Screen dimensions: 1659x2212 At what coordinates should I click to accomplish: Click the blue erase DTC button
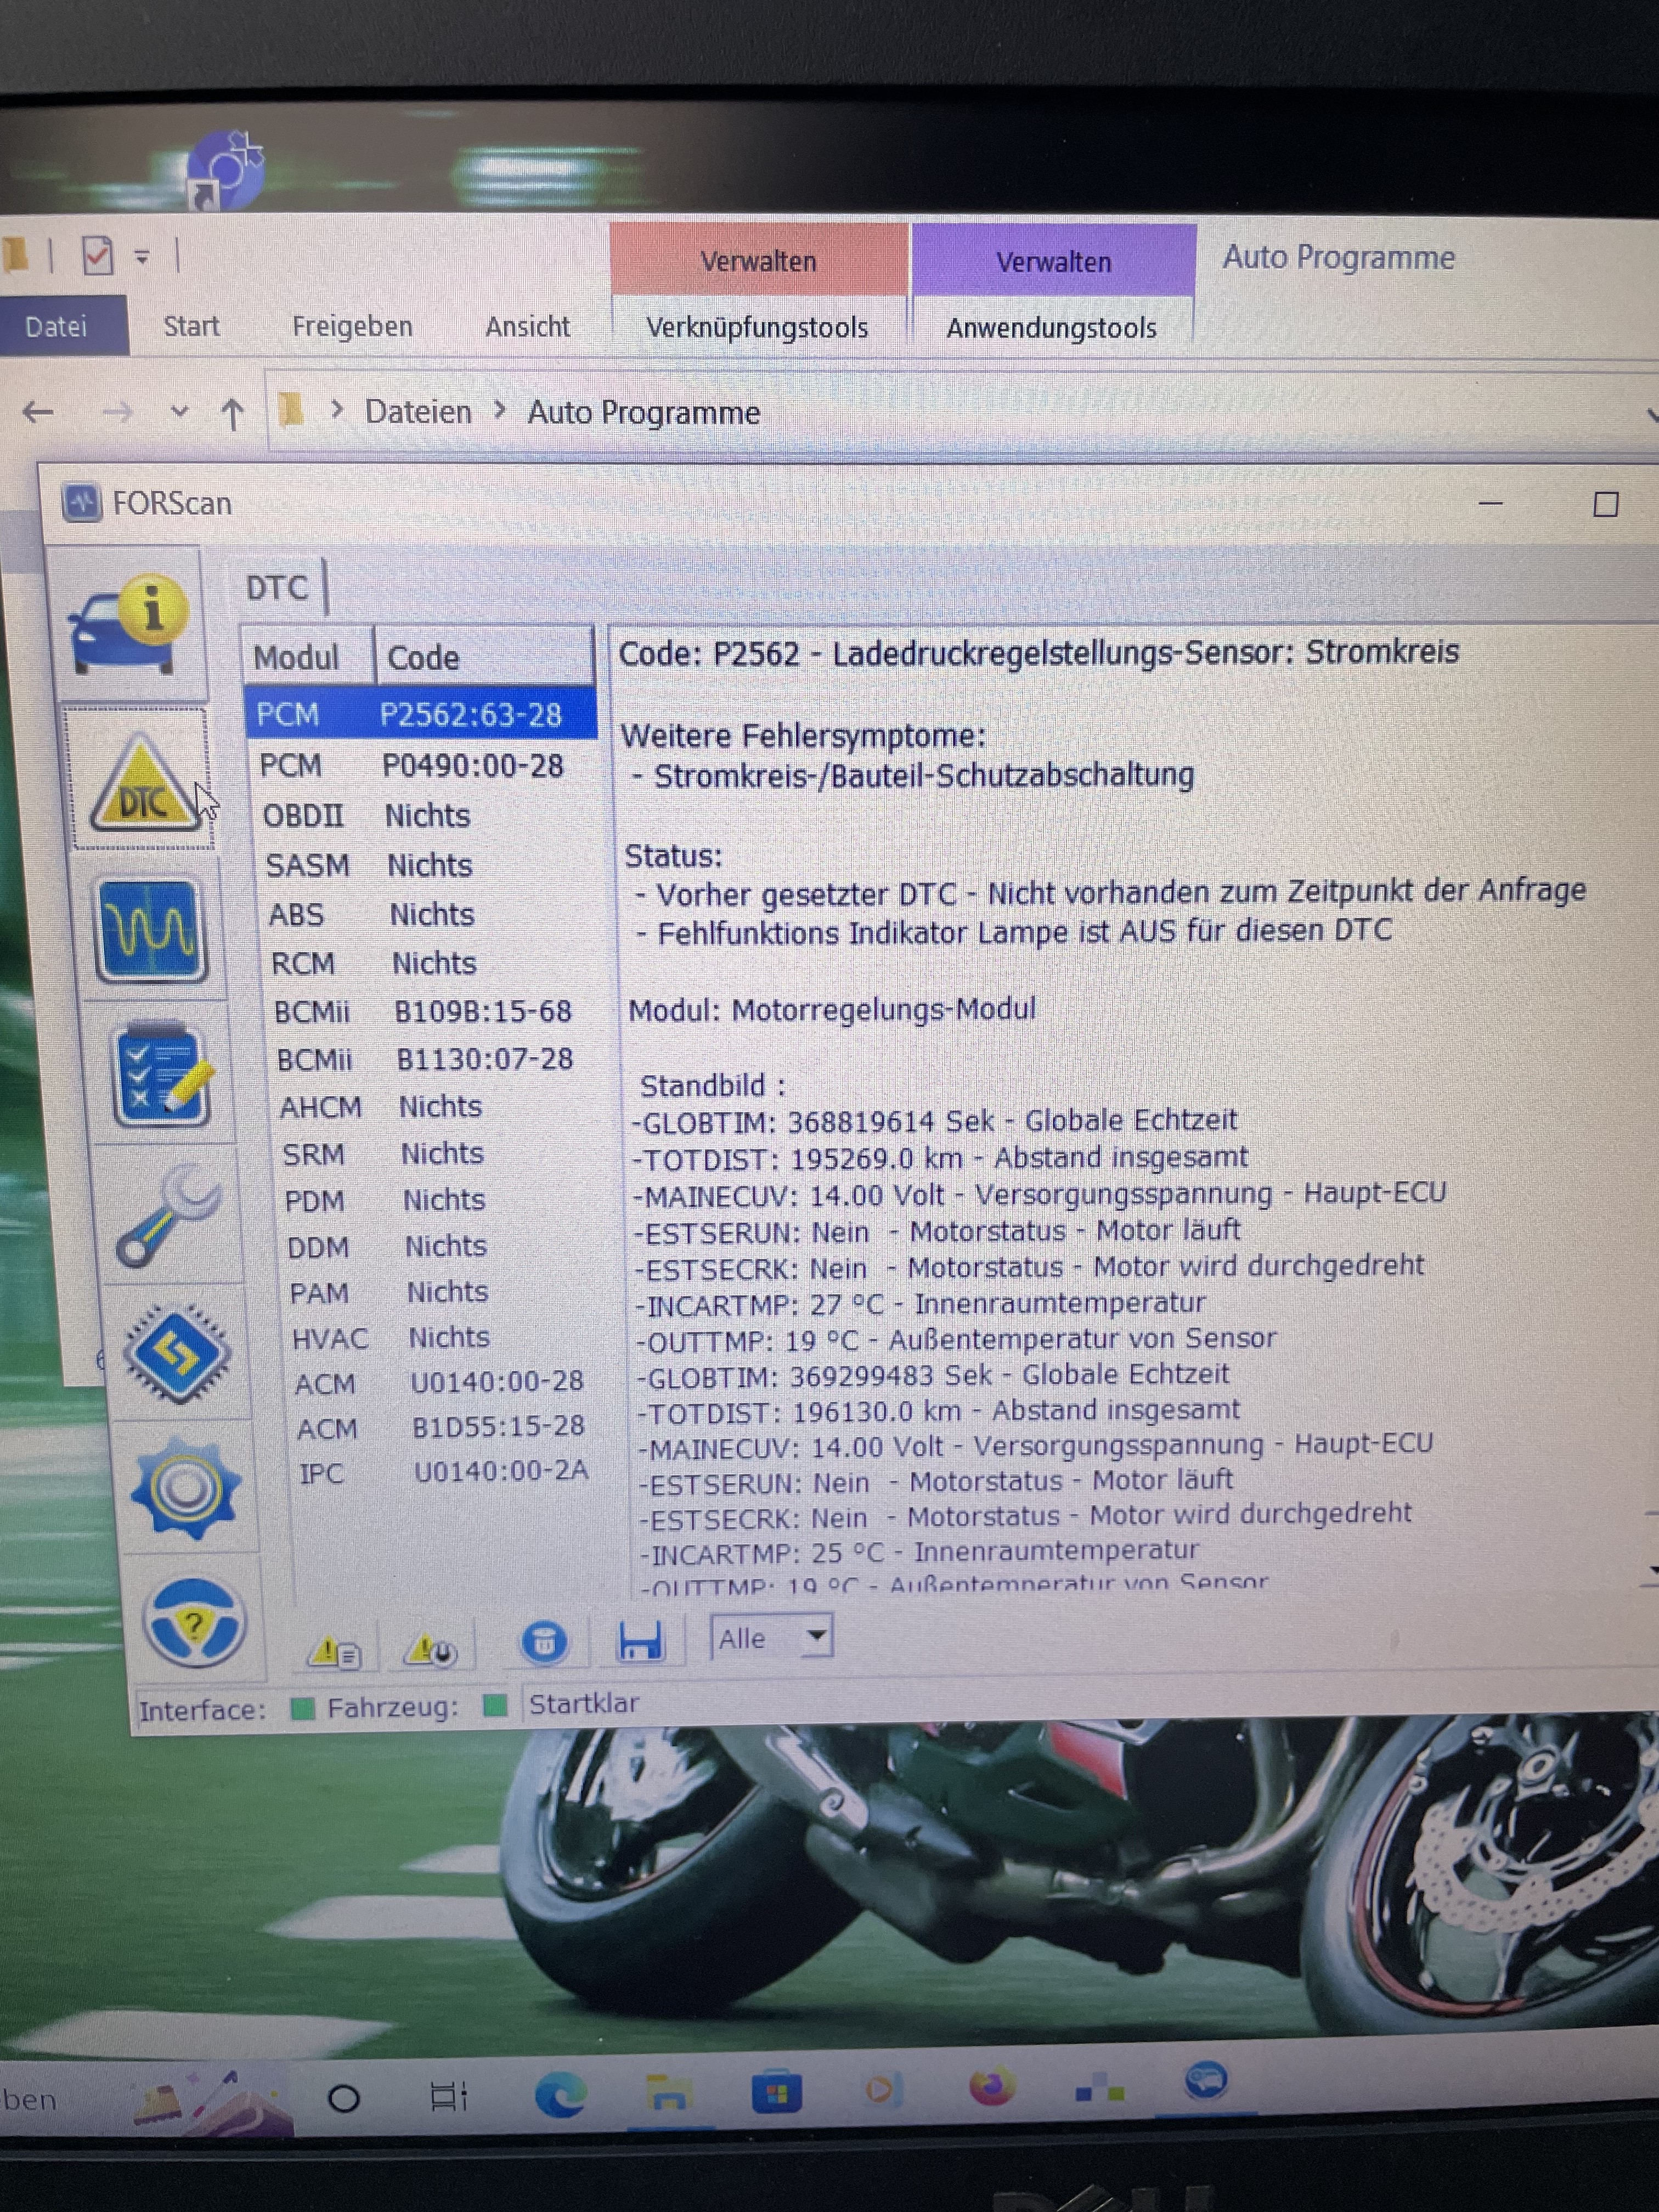[544, 1642]
